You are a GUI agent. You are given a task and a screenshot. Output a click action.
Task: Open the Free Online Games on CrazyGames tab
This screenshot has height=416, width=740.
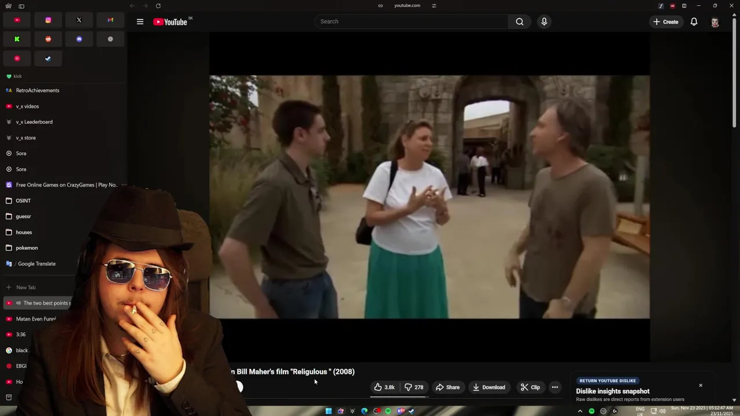tap(64, 185)
